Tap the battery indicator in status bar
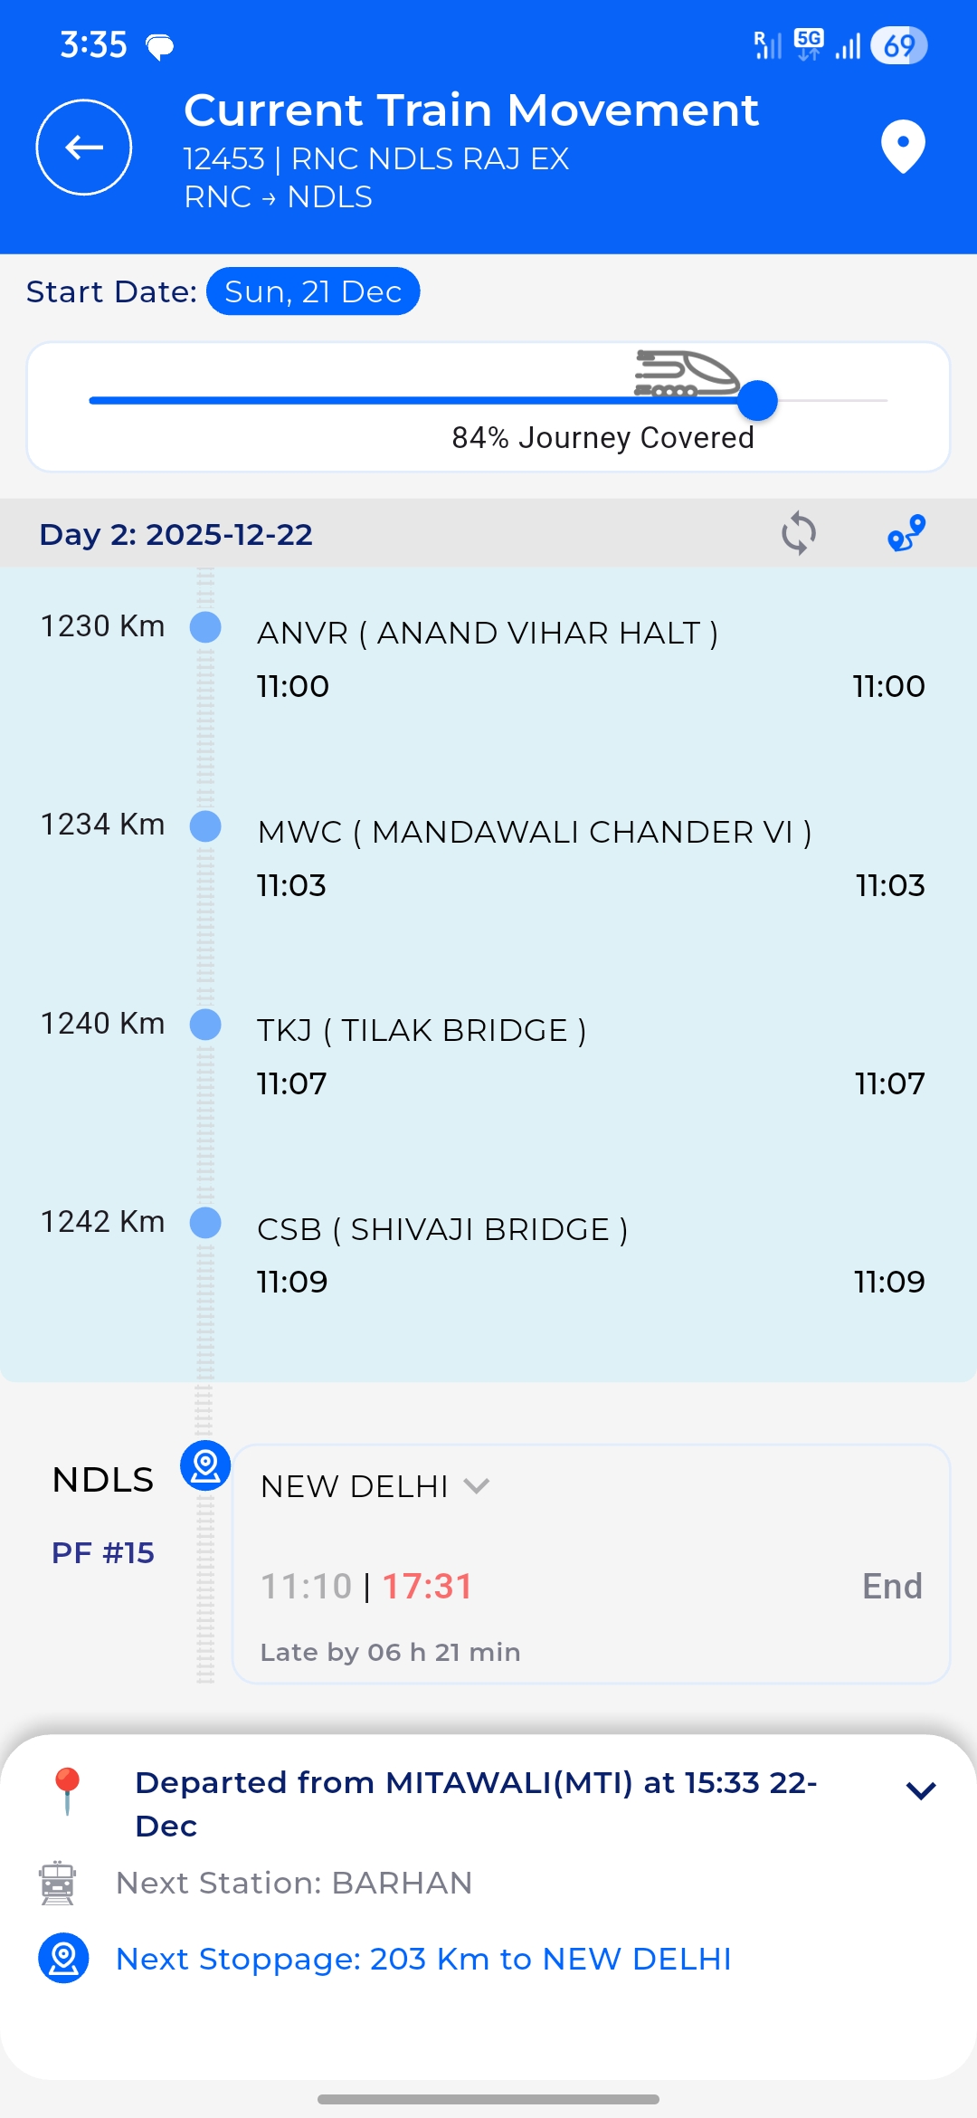 pyautogui.click(x=898, y=46)
